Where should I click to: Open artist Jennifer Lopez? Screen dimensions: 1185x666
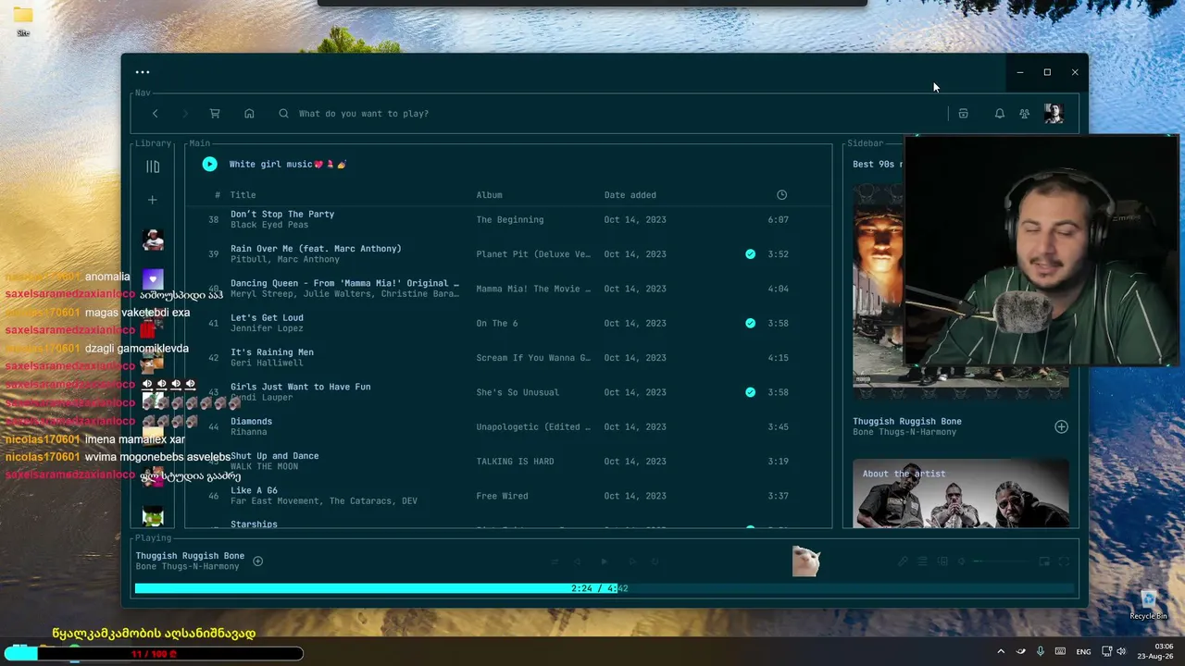point(267,328)
